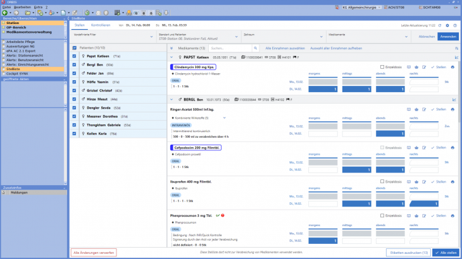Click Alle Änderungen verwerfen button
This screenshot has width=462, height=259.
[x=94, y=252]
